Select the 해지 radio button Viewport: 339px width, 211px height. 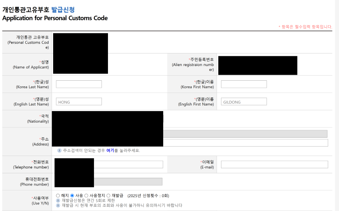(58, 196)
